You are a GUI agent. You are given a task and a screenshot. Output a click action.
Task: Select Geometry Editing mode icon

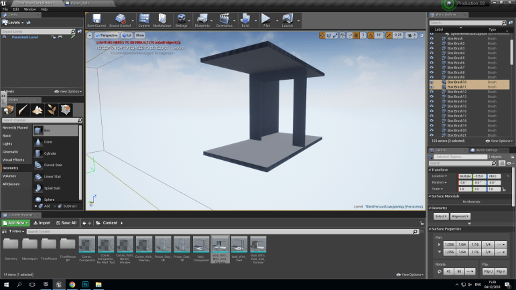(66, 110)
